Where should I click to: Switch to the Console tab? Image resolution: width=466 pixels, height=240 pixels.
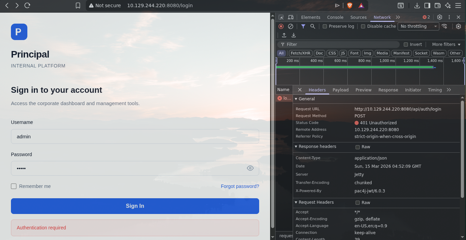pyautogui.click(x=335, y=17)
